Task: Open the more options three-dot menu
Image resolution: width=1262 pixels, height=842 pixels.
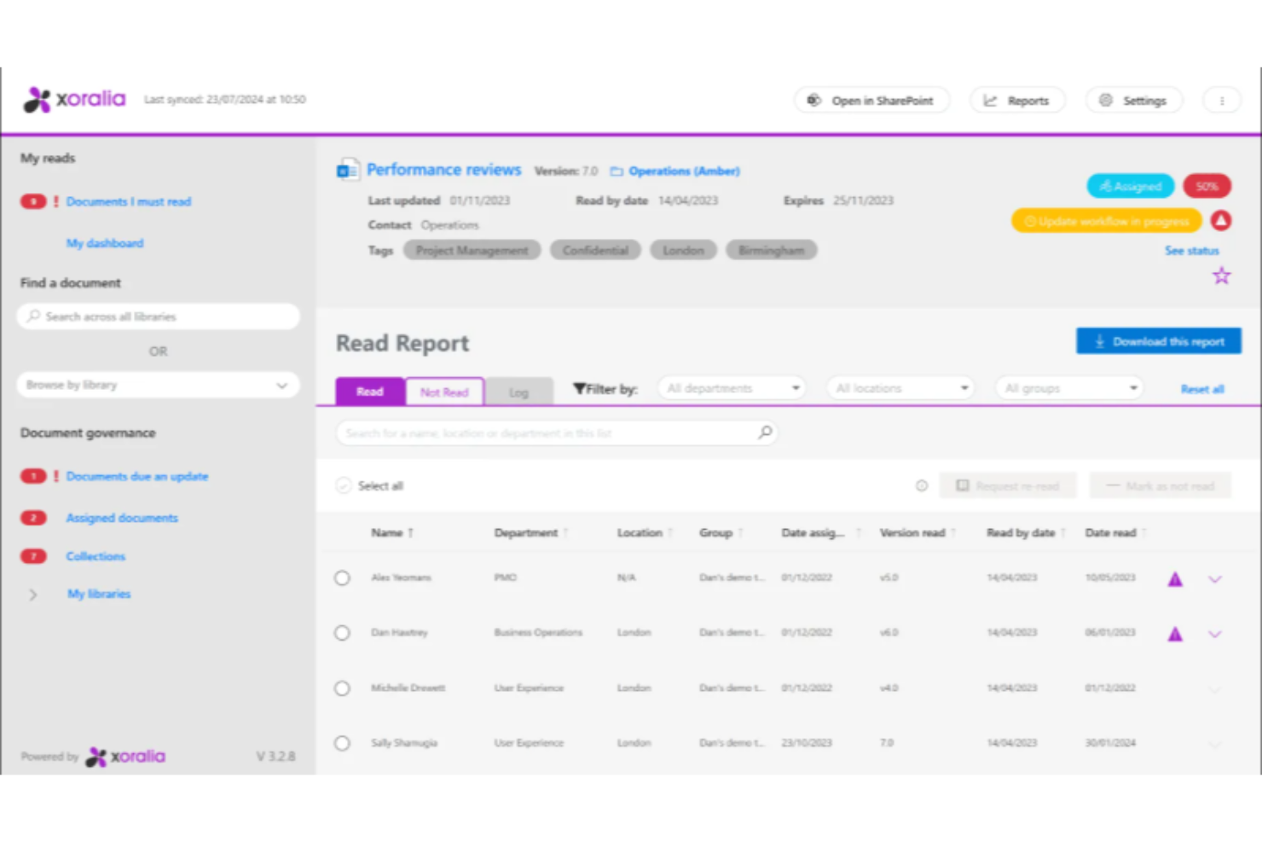Action: 1221,100
